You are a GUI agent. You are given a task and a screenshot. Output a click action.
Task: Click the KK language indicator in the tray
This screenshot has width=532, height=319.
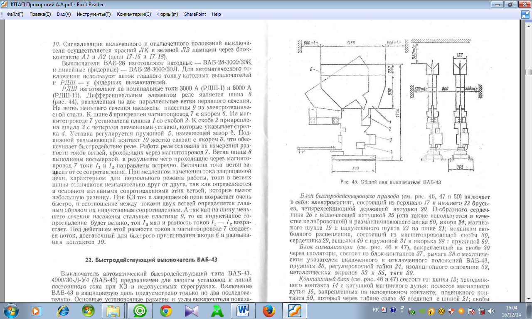point(376,310)
